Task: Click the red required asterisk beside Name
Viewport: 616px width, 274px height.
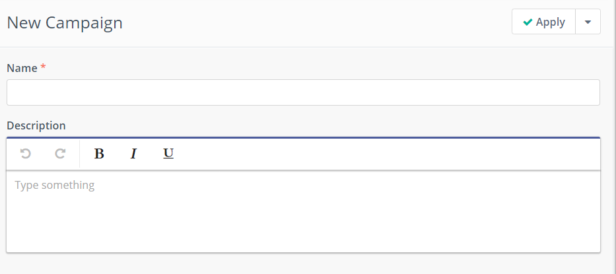Action: (44, 67)
